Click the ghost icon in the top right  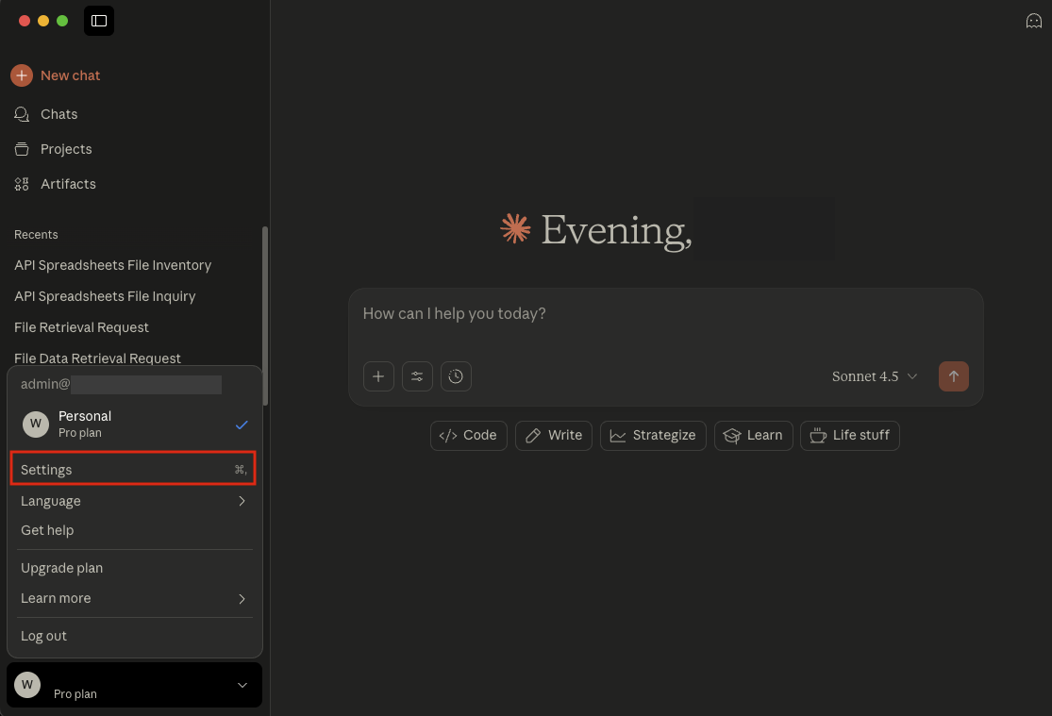(x=1033, y=21)
